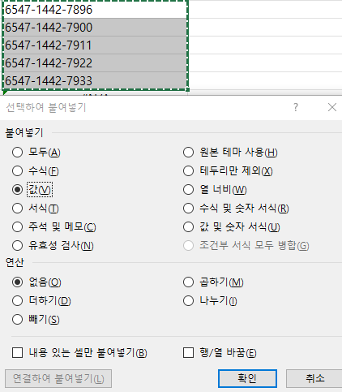Confirm with the 확인 button

[x=247, y=378]
